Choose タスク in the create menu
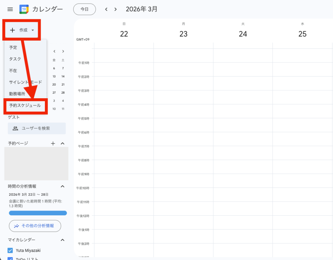Screen dimensions: 333x260 [x=15, y=59]
